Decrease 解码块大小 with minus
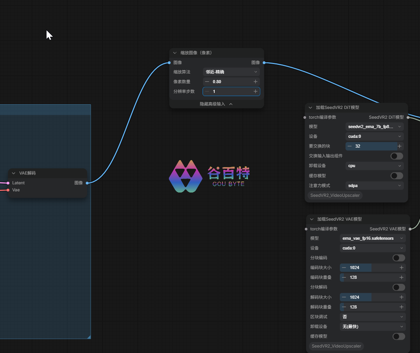420x353 pixels. [344, 298]
